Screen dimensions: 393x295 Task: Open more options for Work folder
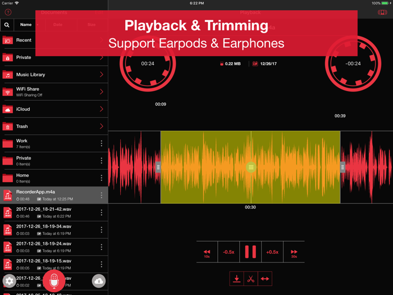102,143
